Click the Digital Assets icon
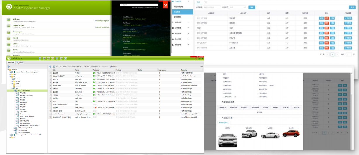The width and height of the screenshot is (359, 155). (8, 26)
